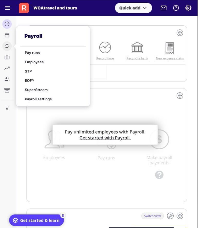Click the Payroll heading in flyout menu
This screenshot has height=228, width=198.
point(33,36)
